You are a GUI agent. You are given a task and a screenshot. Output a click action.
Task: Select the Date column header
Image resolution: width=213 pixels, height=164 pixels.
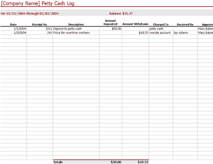13,24
